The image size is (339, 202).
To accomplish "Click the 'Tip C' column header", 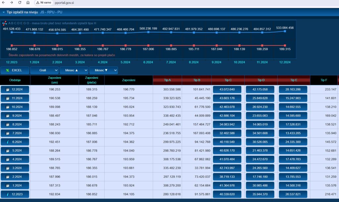I will [x=228, y=80].
